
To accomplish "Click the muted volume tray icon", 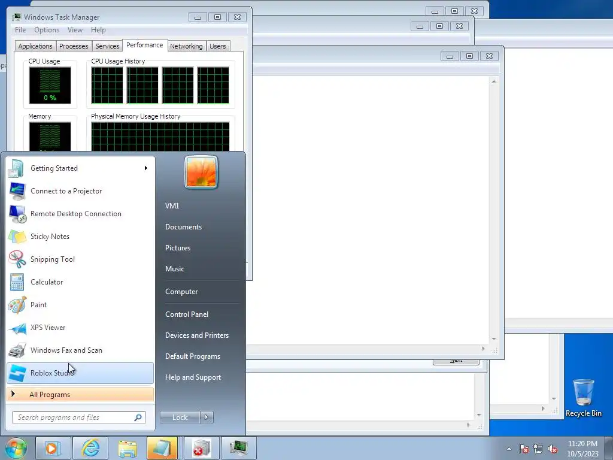I will (x=553, y=449).
